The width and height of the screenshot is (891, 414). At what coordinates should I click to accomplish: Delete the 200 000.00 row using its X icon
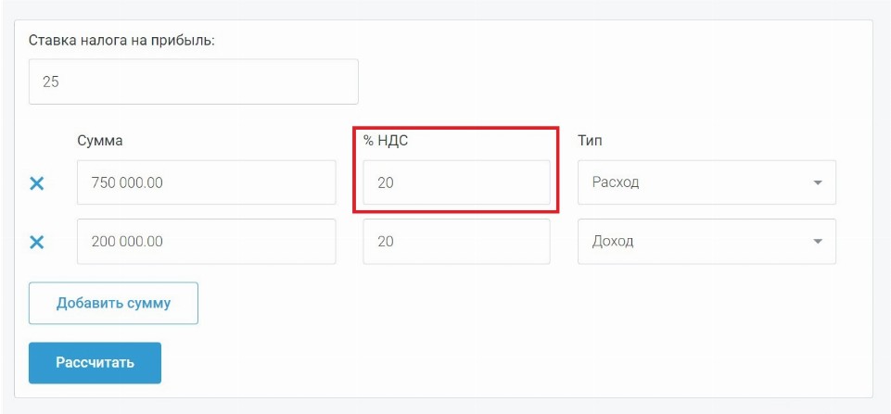pyautogui.click(x=37, y=242)
